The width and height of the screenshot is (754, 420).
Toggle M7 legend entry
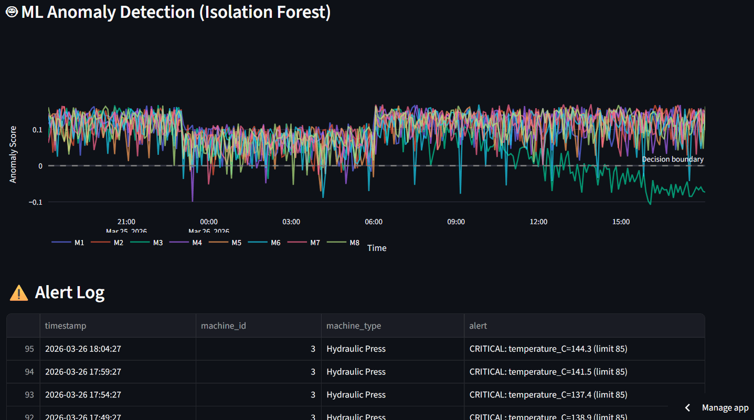coord(304,243)
